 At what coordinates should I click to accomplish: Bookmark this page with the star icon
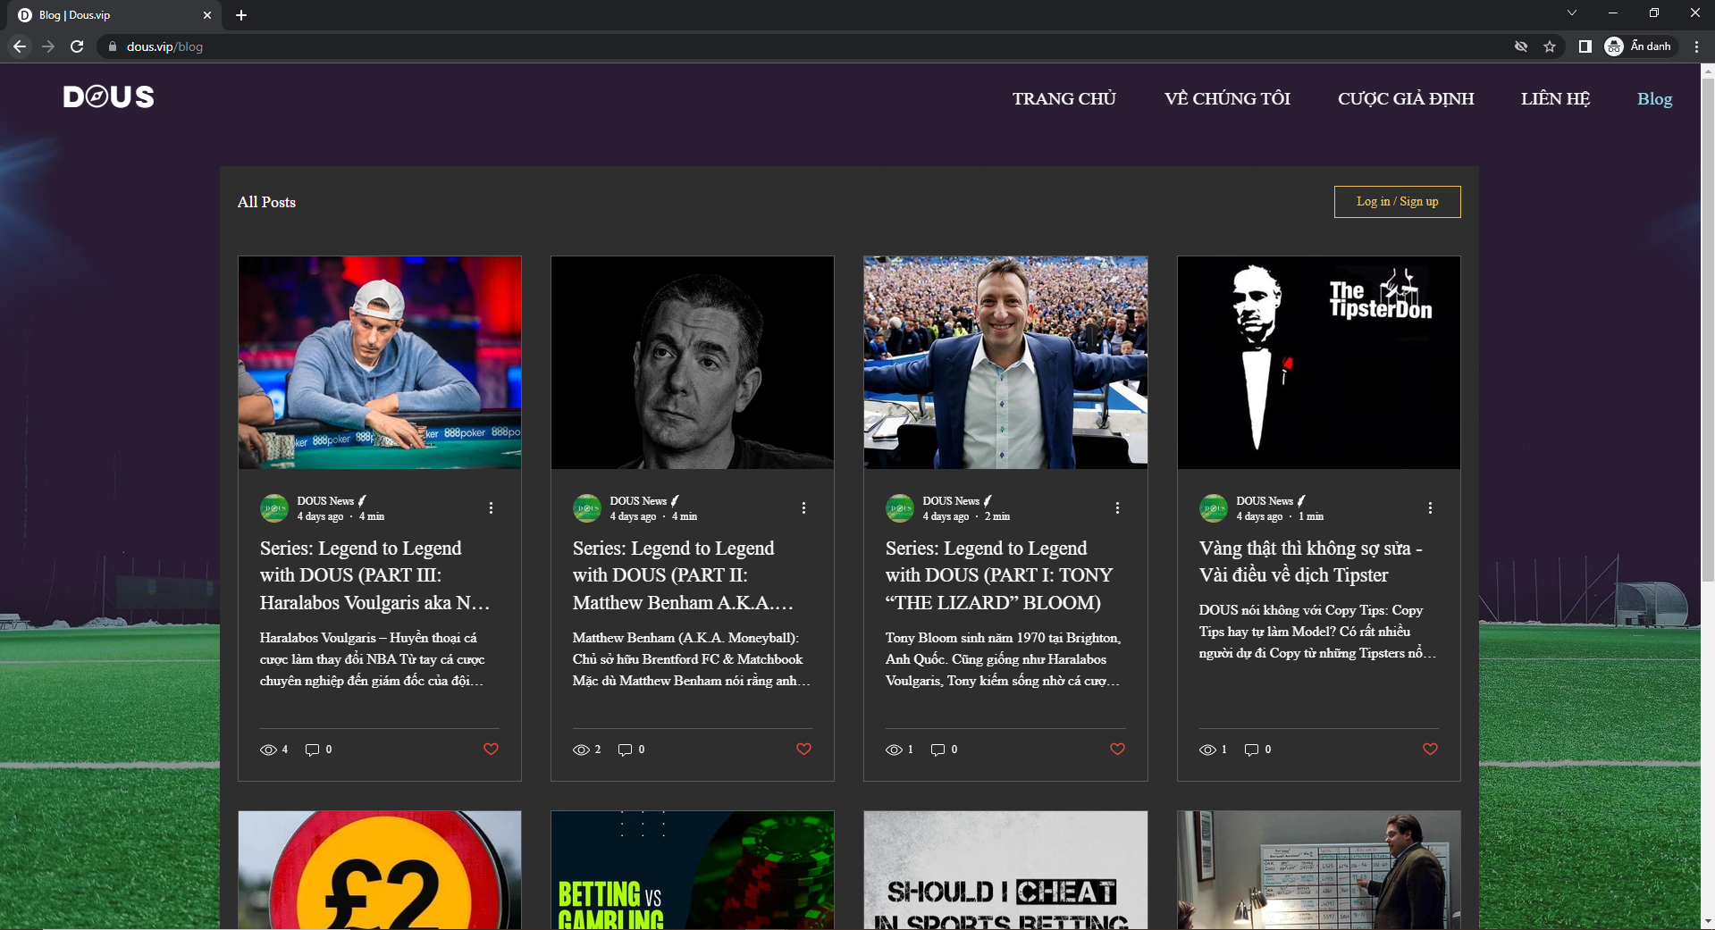coord(1550,46)
